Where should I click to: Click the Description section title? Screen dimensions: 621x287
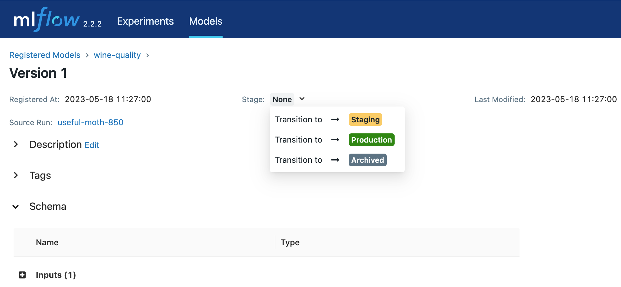point(56,144)
